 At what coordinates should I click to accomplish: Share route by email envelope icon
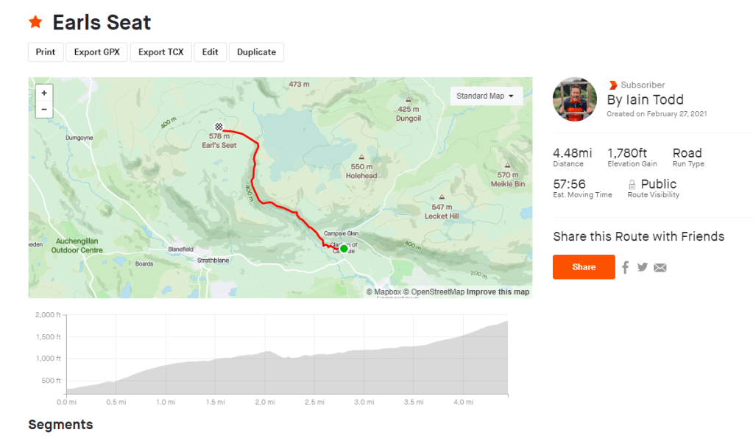660,267
